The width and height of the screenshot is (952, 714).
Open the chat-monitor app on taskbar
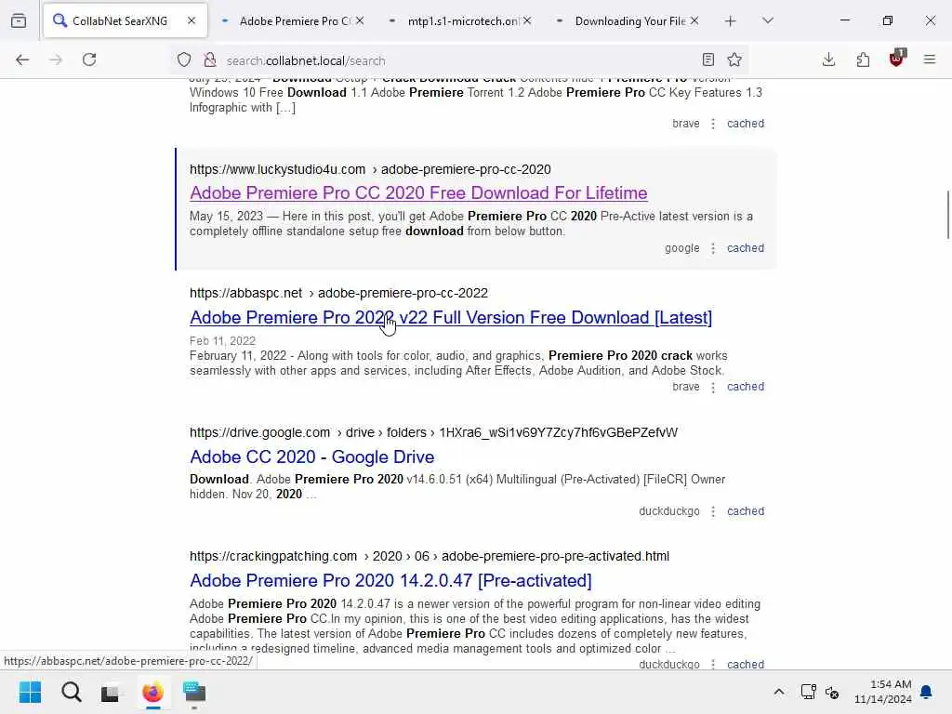click(194, 692)
